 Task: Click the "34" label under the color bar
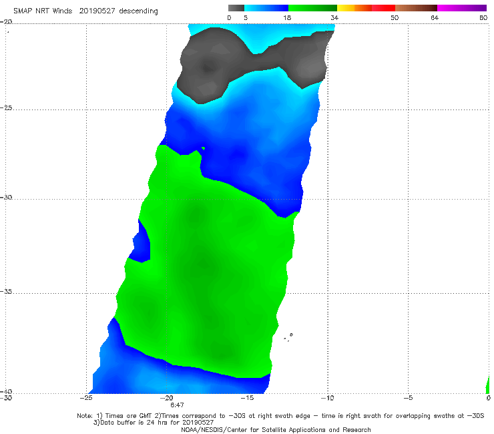click(x=334, y=17)
